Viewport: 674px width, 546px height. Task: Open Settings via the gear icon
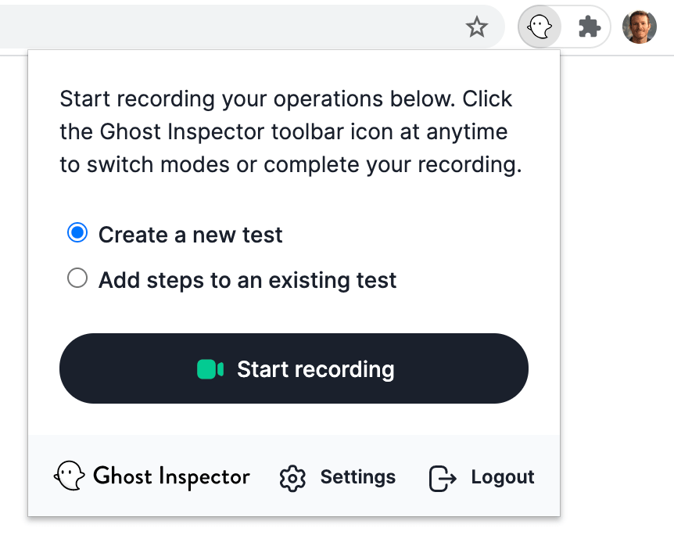point(292,478)
